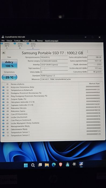106x188 pixels.
Task: Click the firmware field FXG42P2Q
Action: coord(54,57)
